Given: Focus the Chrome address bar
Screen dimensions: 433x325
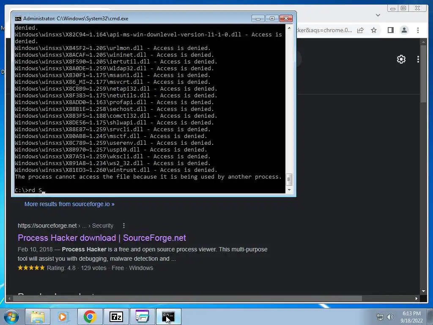Looking at the screenshot, I should 323,30.
